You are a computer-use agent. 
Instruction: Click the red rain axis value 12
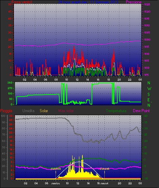(x=11, y=153)
